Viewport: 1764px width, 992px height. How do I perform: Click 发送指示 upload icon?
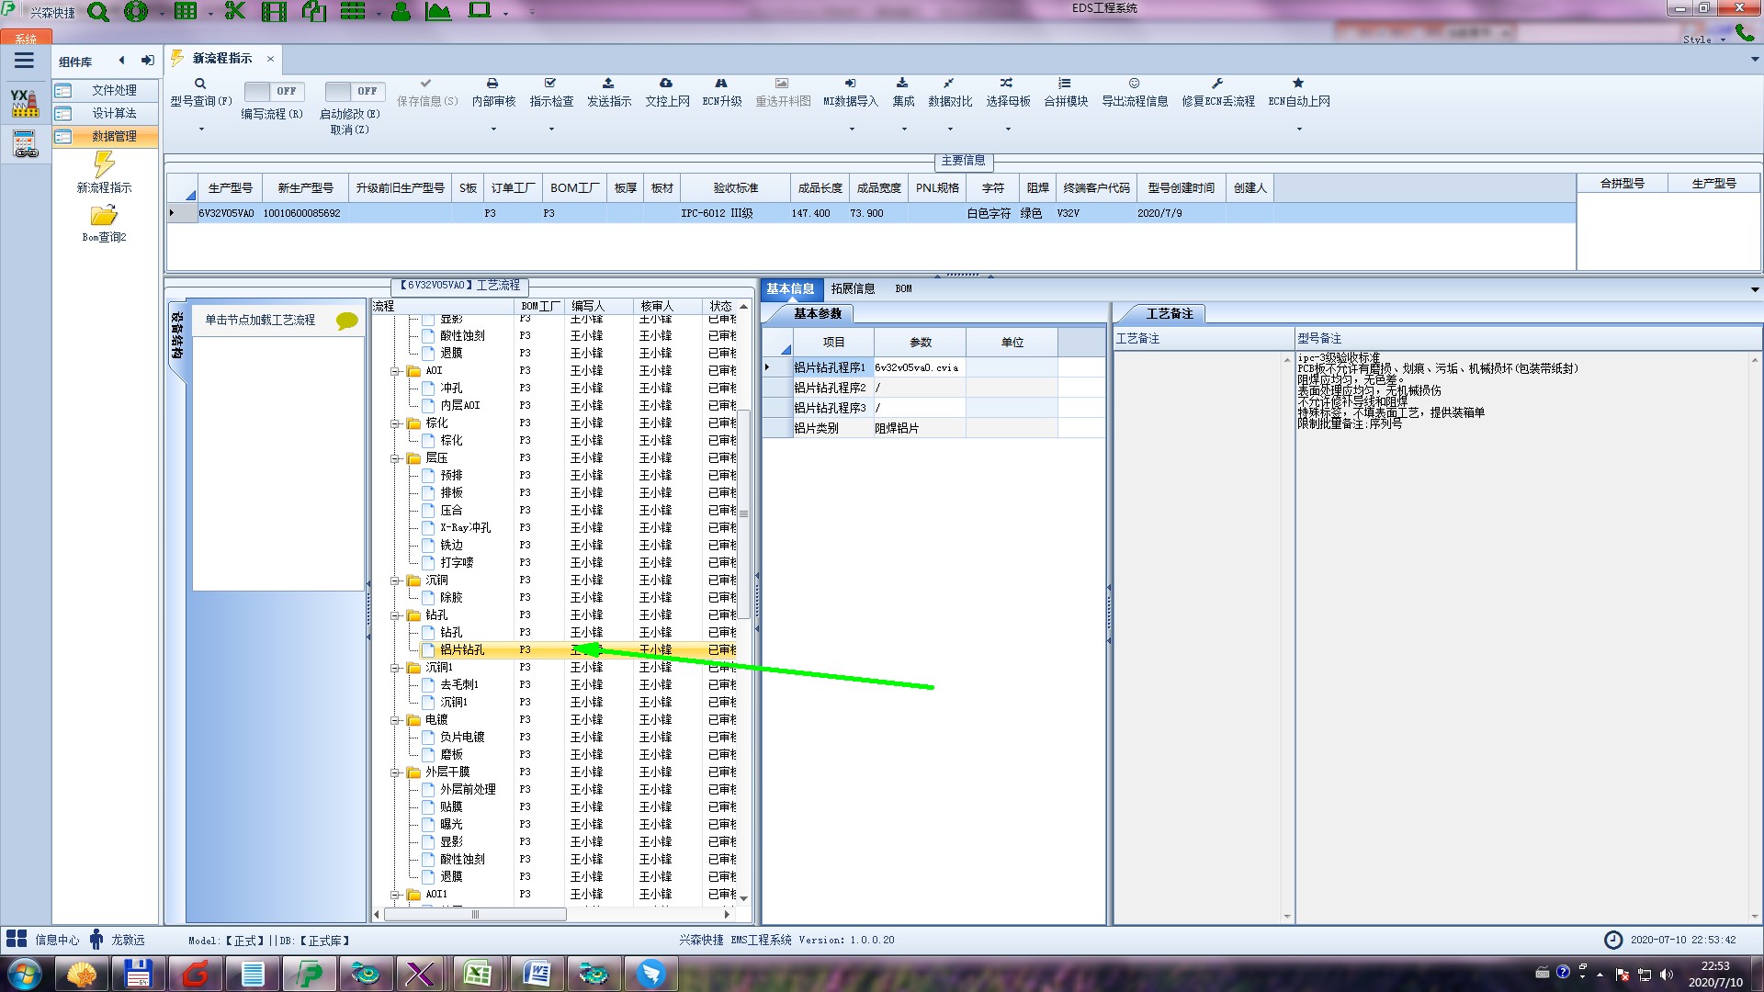tap(608, 84)
